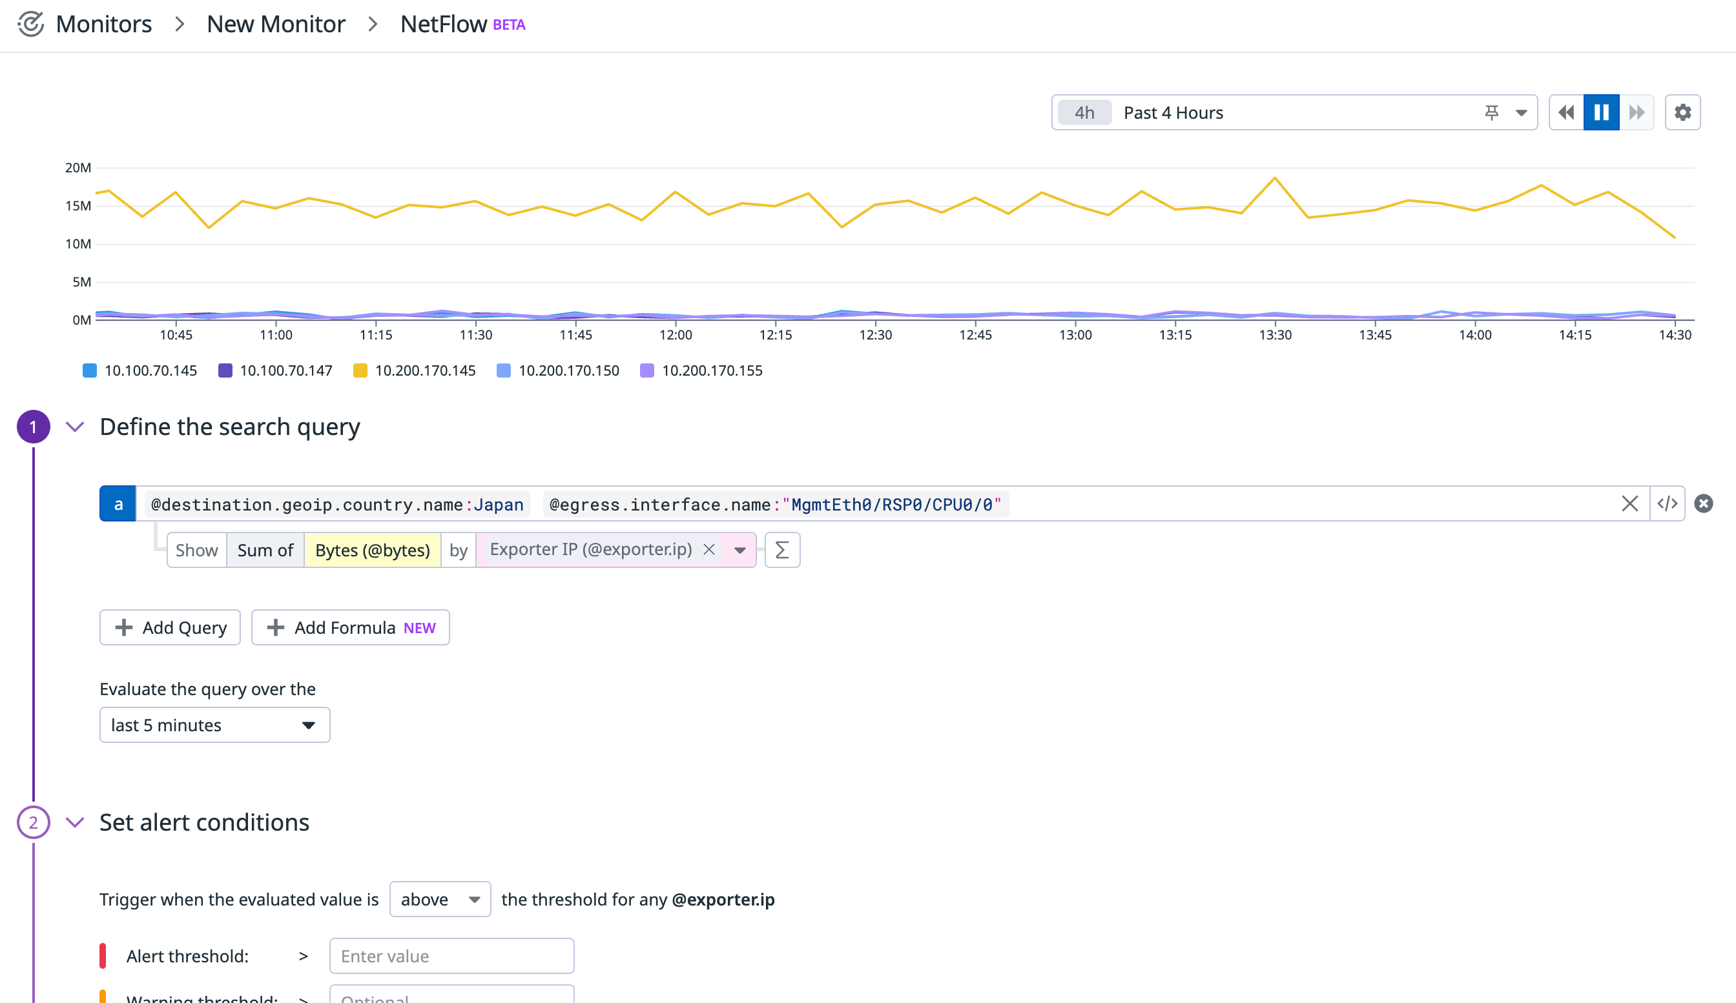Click the Add Formula button
The height and width of the screenshot is (1003, 1736).
click(350, 627)
